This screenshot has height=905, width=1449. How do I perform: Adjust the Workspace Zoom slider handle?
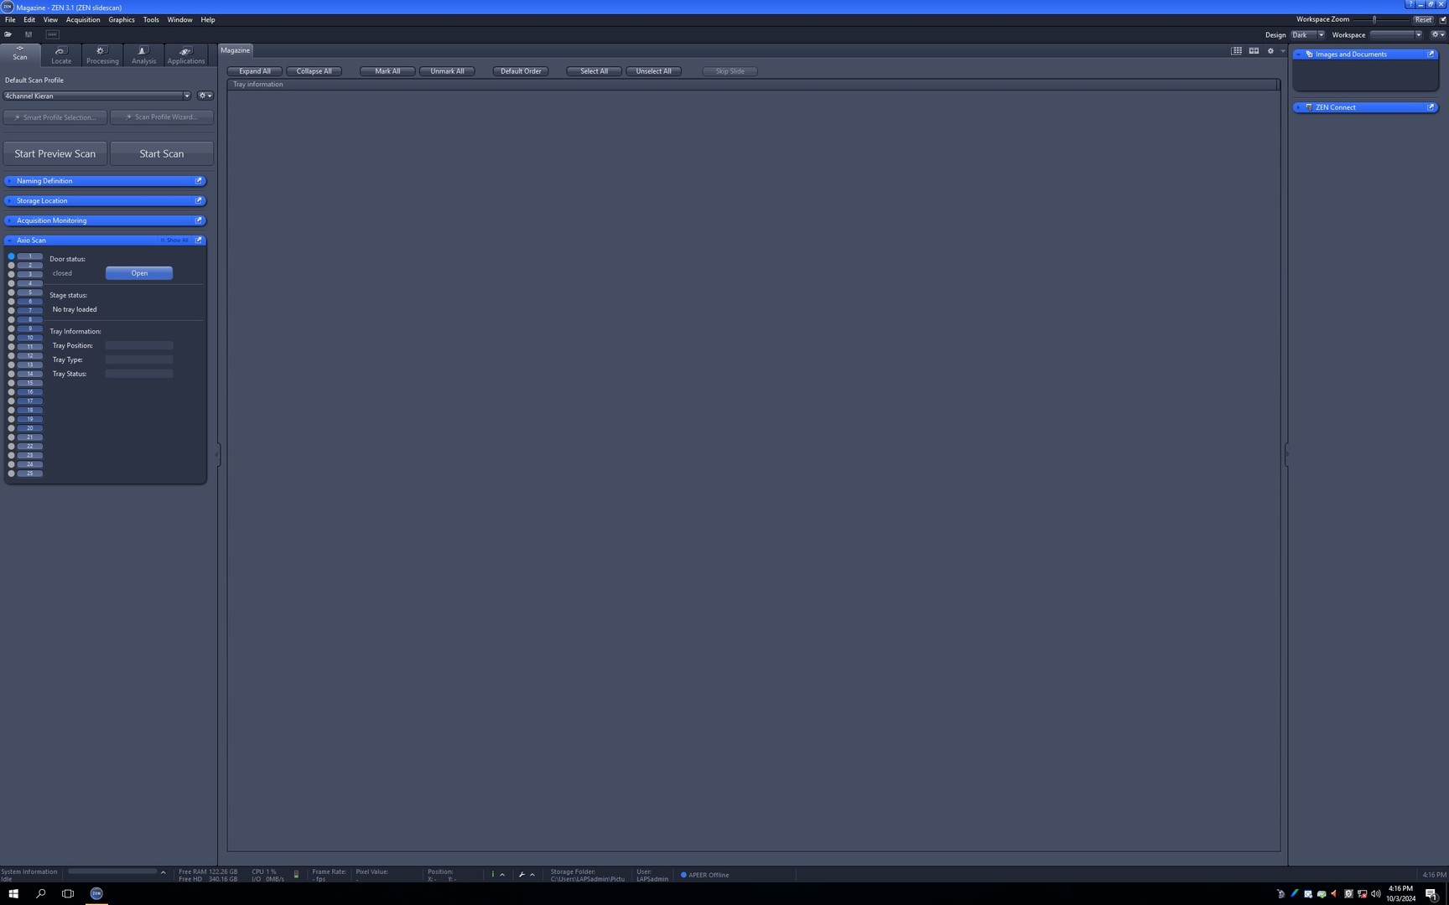[x=1374, y=19]
